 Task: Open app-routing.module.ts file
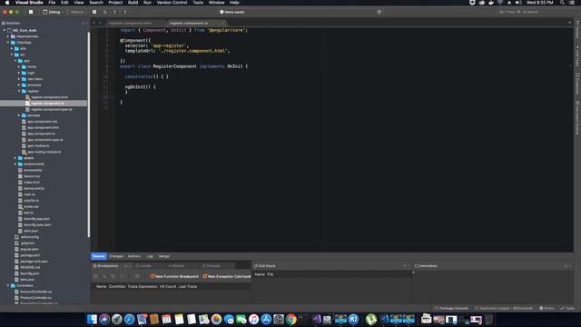click(x=44, y=152)
